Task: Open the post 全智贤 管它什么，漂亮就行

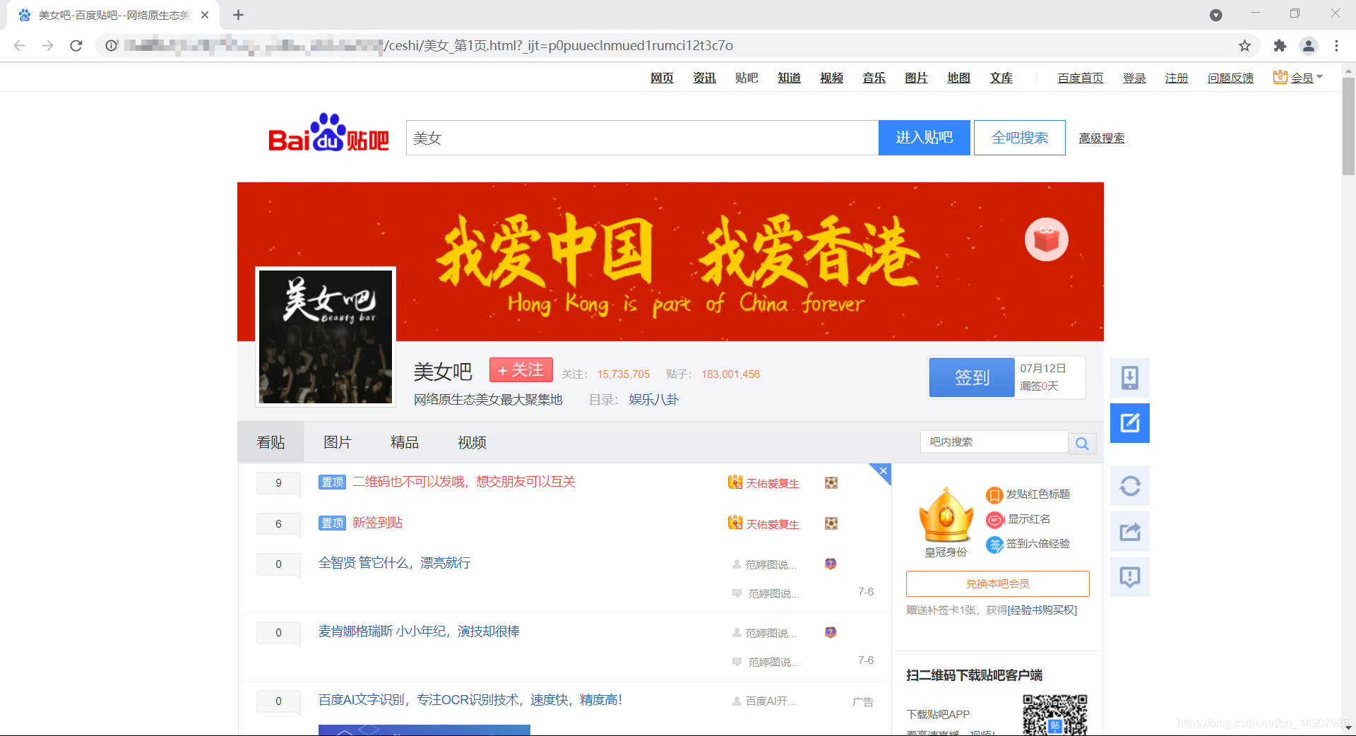Action: pyautogui.click(x=394, y=563)
